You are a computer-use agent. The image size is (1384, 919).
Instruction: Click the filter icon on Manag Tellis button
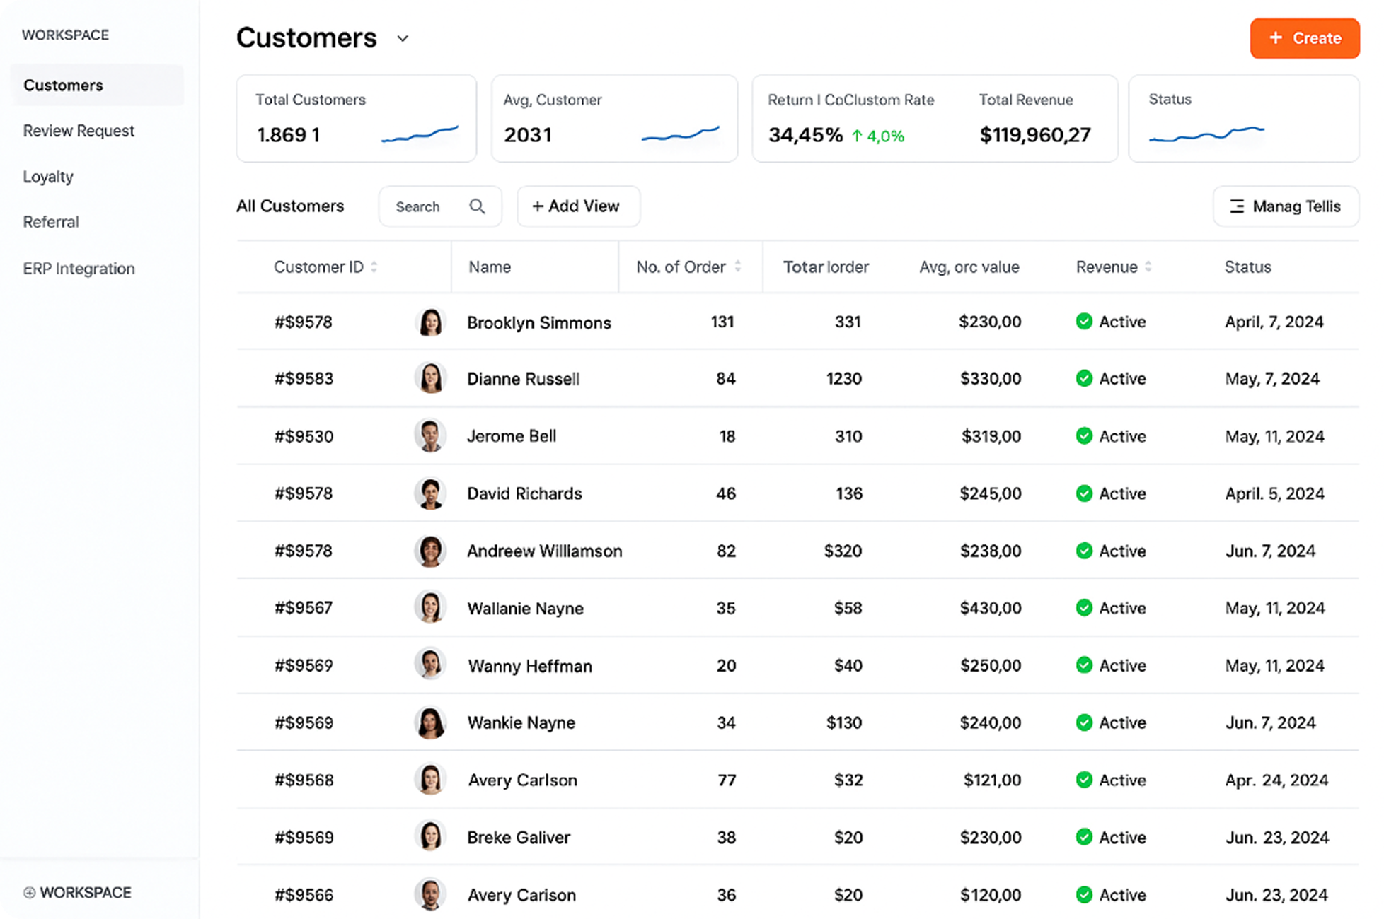pyautogui.click(x=1237, y=206)
